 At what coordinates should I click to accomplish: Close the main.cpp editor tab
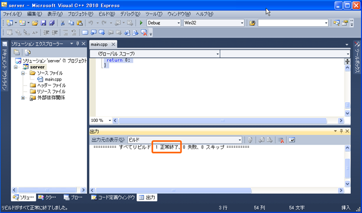[113, 44]
